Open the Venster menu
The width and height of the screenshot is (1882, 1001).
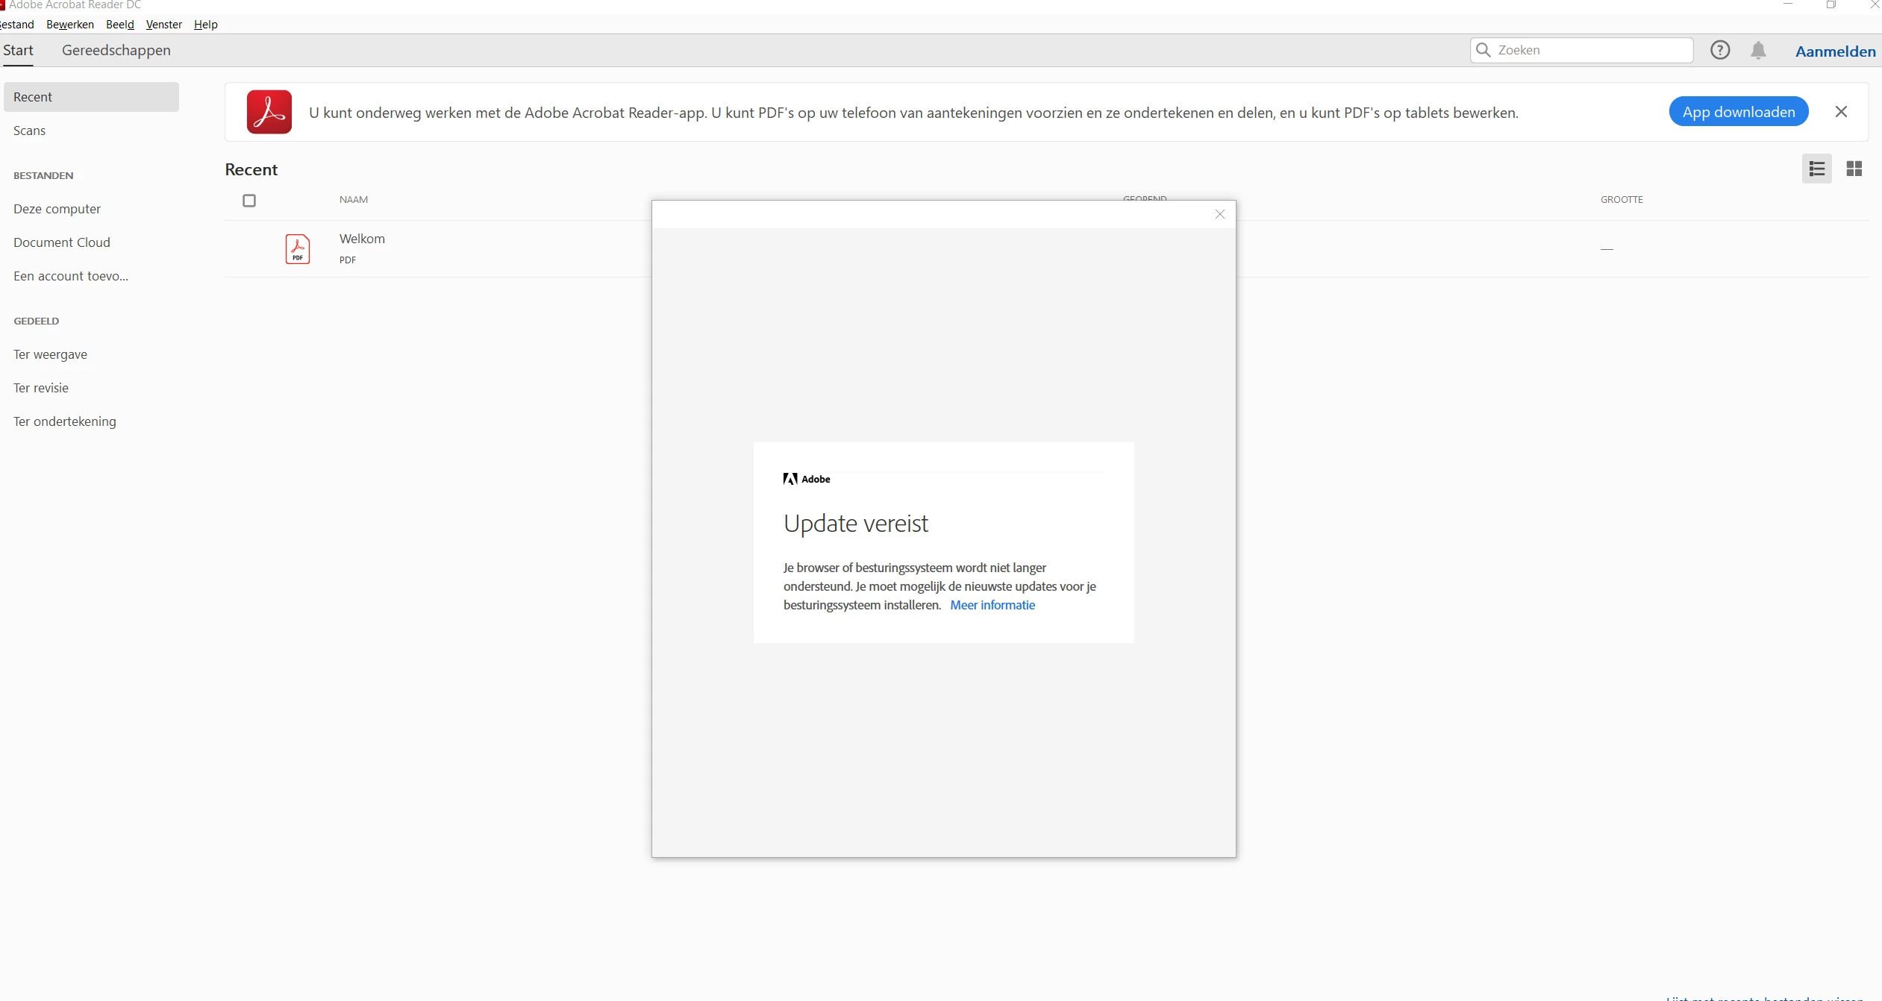164,25
